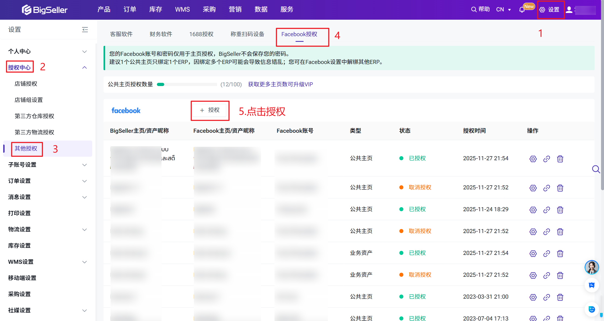604x321 pixels.
Task: Open gear settings for first authorized page
Action: [x=533, y=159]
